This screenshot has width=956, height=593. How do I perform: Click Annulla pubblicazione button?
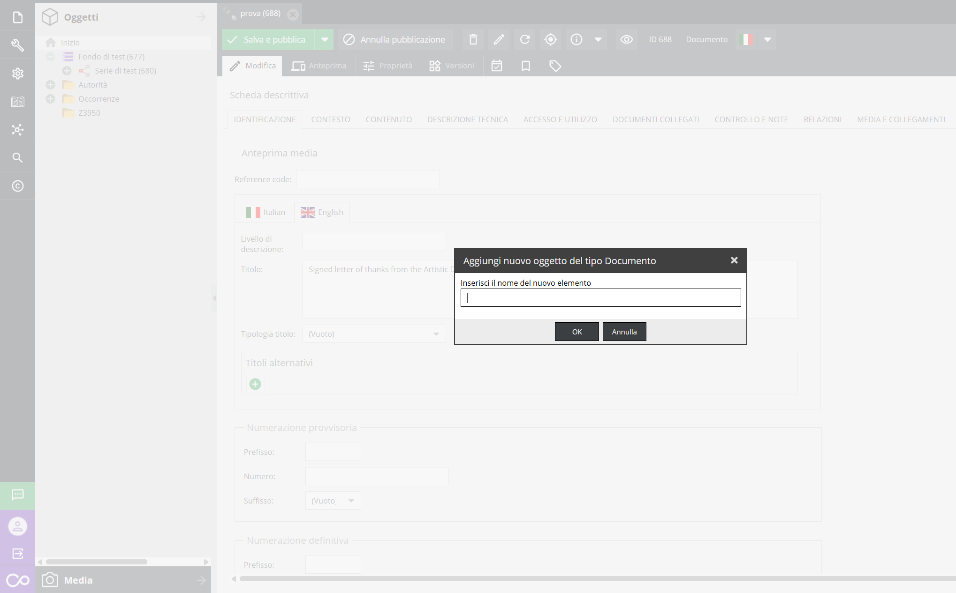point(395,39)
